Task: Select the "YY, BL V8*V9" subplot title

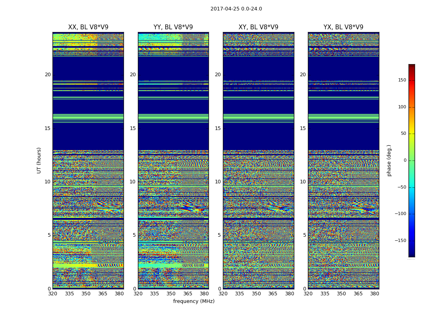Action: (x=173, y=27)
